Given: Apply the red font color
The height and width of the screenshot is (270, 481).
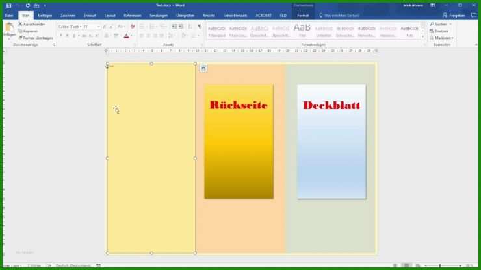Looking at the screenshot, I should 126,36.
